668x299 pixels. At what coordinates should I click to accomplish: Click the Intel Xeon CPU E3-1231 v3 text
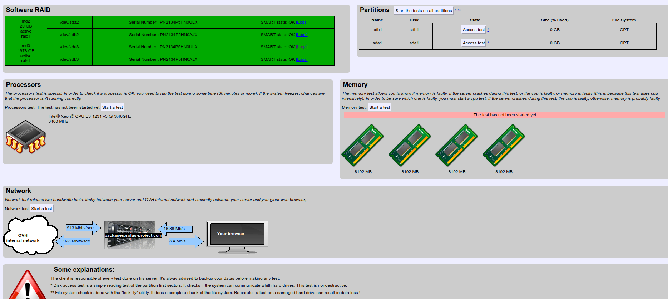click(90, 116)
